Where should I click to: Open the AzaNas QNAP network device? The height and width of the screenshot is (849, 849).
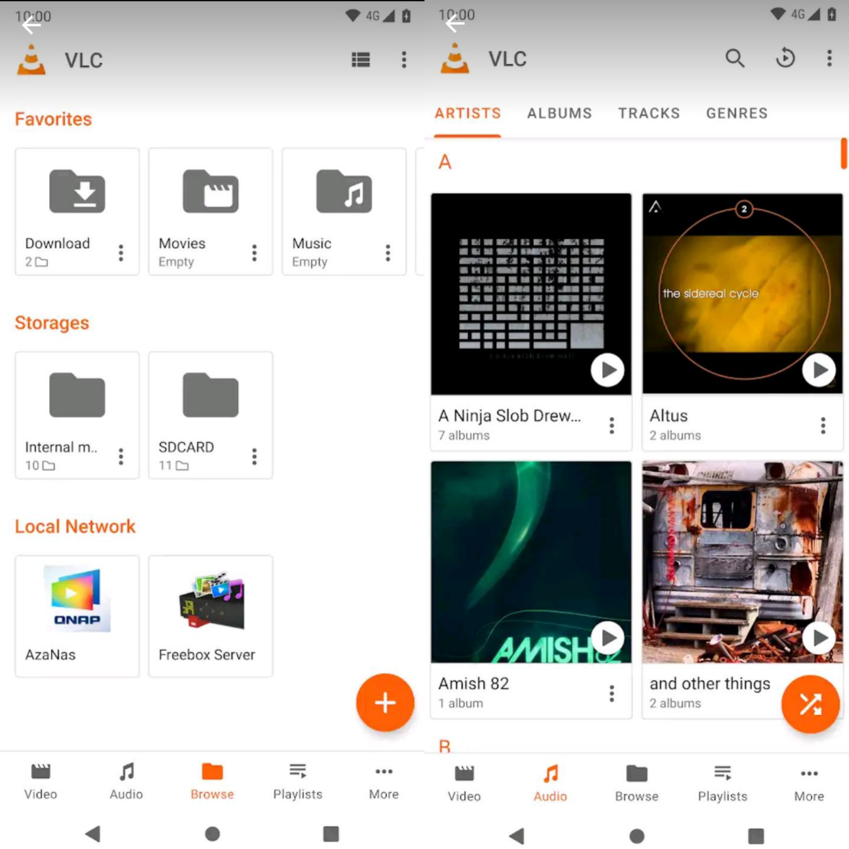(x=77, y=616)
